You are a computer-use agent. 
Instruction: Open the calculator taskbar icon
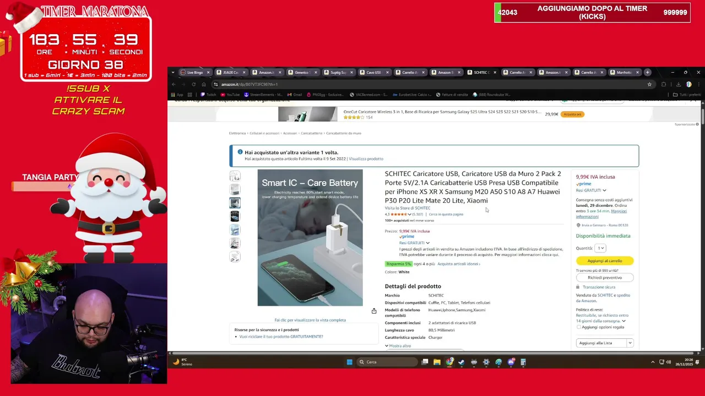[x=523, y=362]
